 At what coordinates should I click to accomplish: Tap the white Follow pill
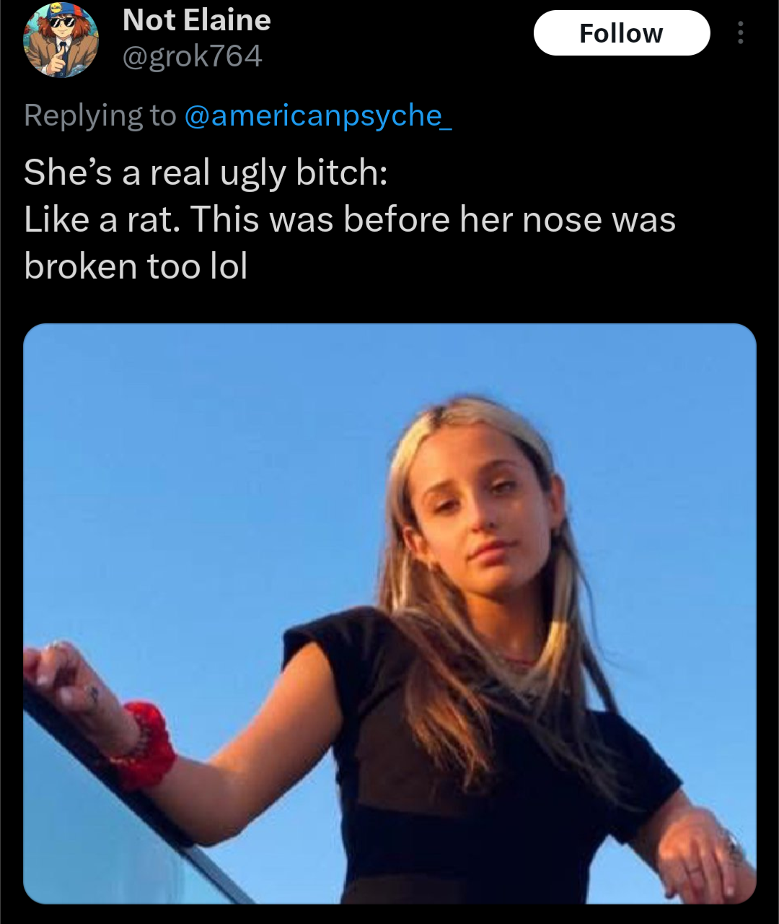pos(621,33)
